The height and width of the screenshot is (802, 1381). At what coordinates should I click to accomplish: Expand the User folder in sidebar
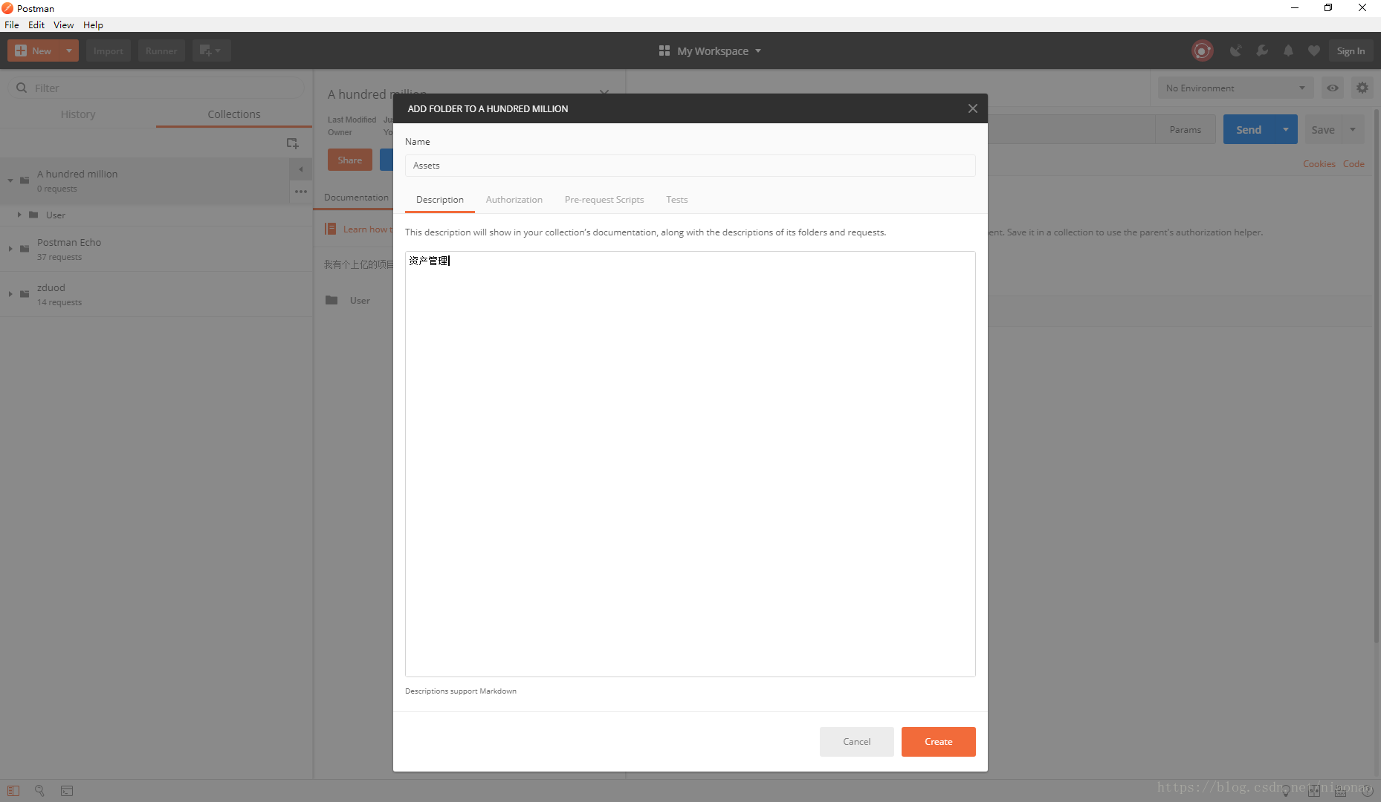(x=19, y=215)
